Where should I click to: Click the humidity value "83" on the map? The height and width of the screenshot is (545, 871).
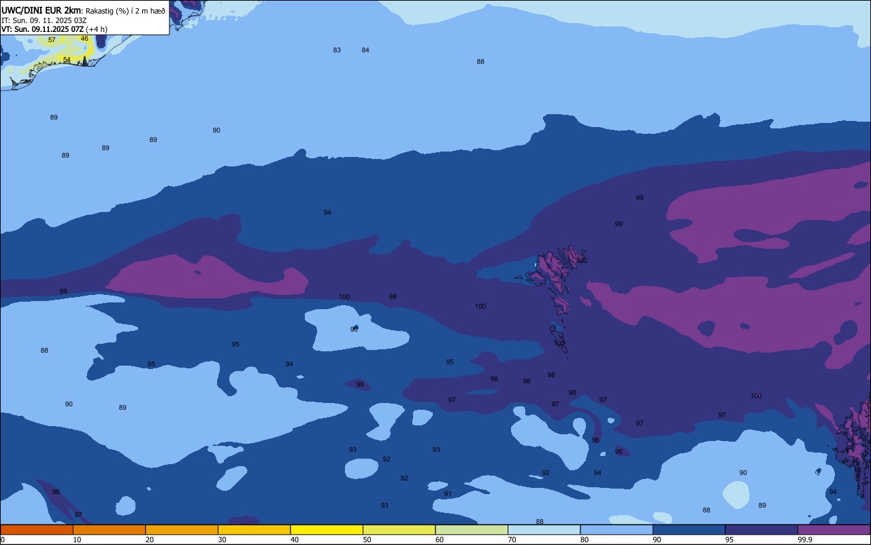pos(337,50)
